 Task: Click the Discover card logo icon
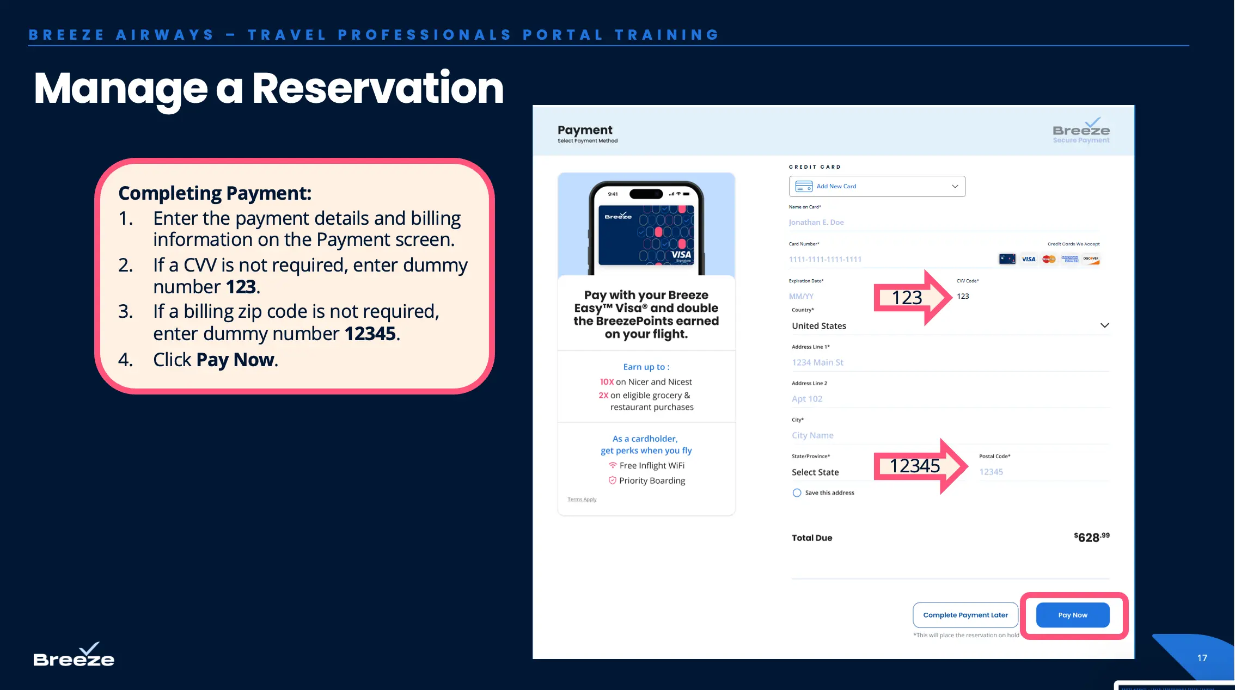click(1091, 259)
